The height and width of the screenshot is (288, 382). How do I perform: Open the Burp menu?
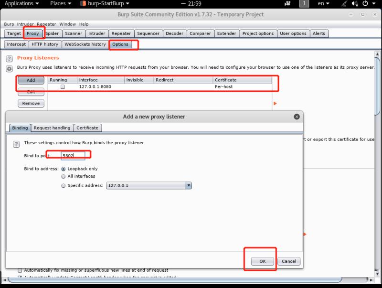point(9,24)
